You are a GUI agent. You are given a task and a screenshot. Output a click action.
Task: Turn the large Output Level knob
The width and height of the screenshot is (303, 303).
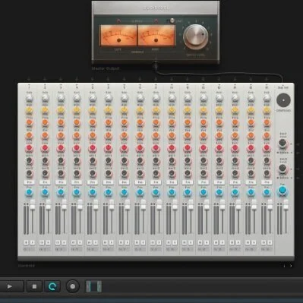(195, 37)
